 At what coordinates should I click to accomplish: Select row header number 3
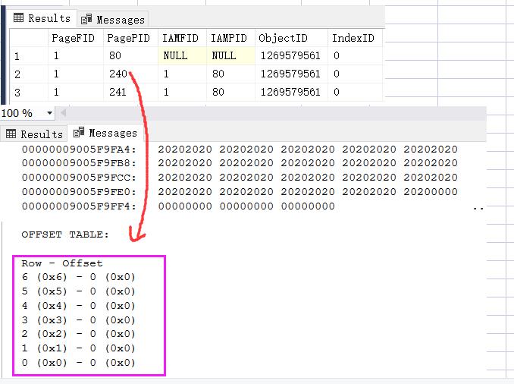pos(29,93)
